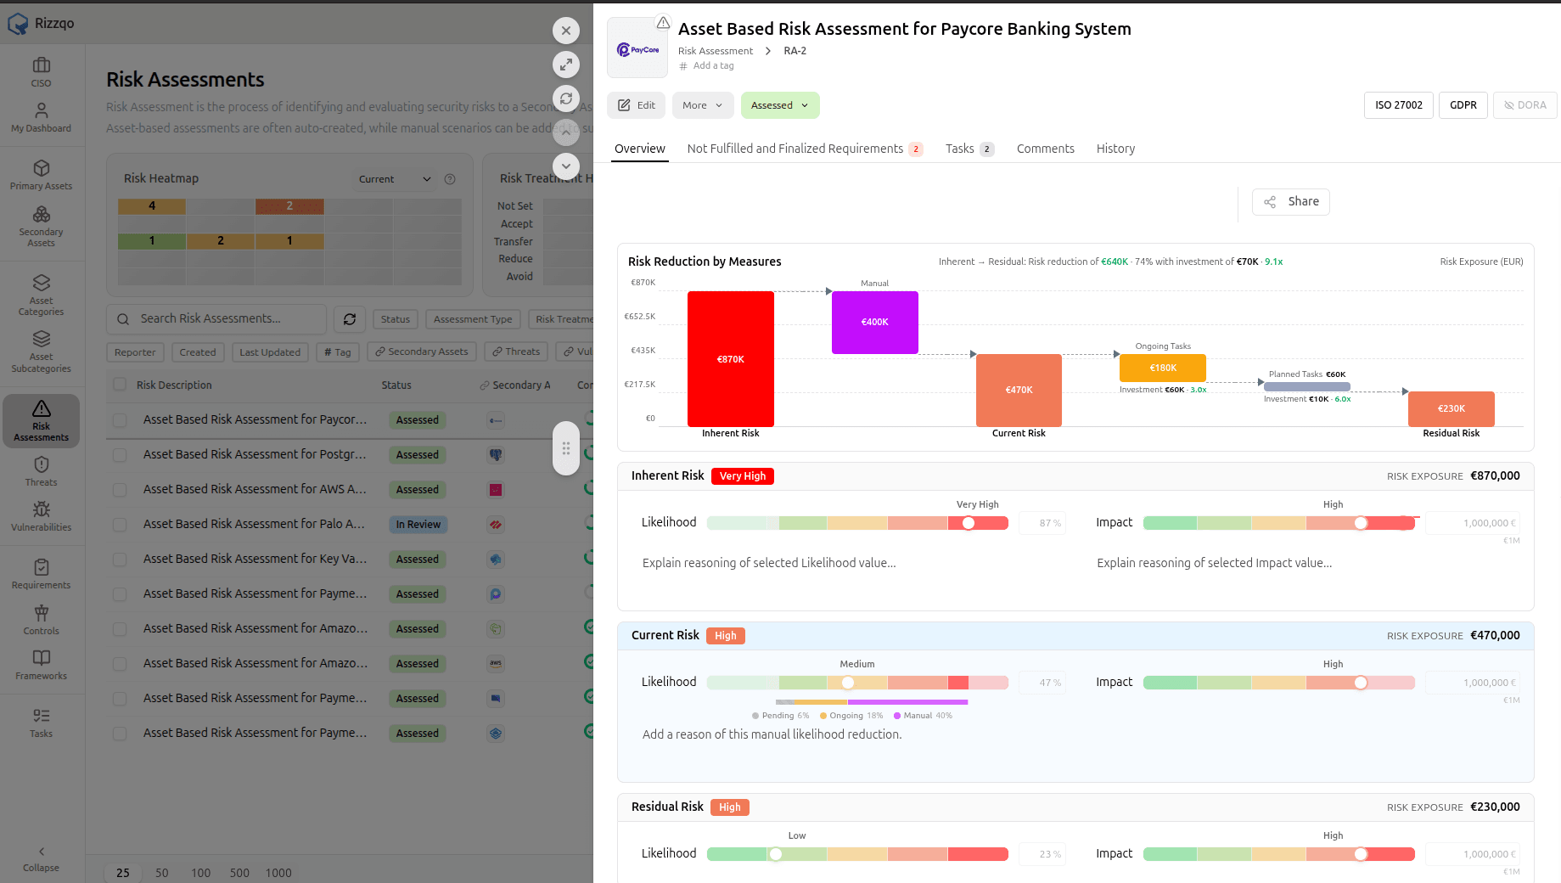Check the Palo A… assessment row checkbox
1561x883 pixels.
pos(120,525)
